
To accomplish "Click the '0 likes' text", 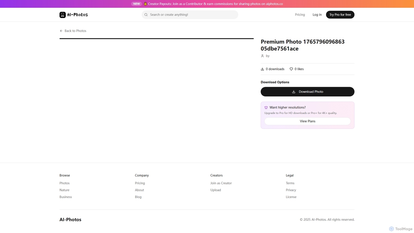I will (299, 69).
